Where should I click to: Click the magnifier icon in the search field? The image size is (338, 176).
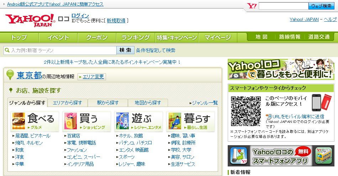point(7,50)
